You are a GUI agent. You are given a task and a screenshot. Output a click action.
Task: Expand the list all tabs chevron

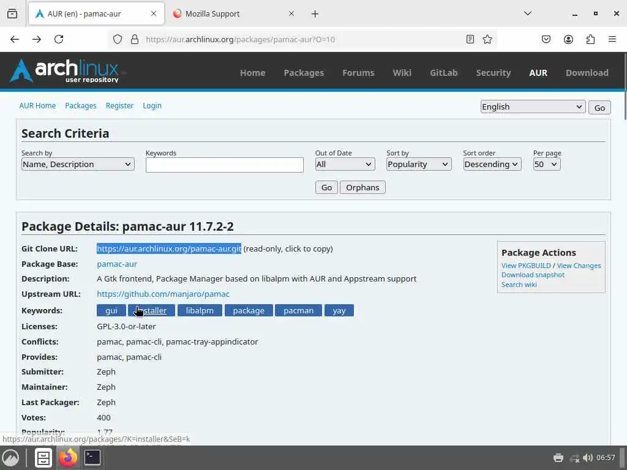(528, 13)
